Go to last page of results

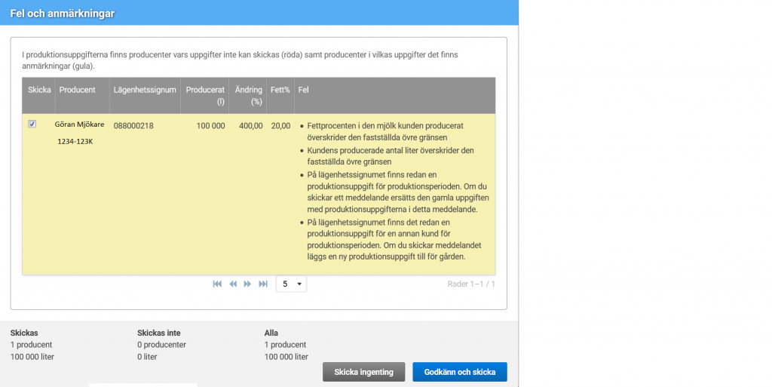[x=263, y=284]
